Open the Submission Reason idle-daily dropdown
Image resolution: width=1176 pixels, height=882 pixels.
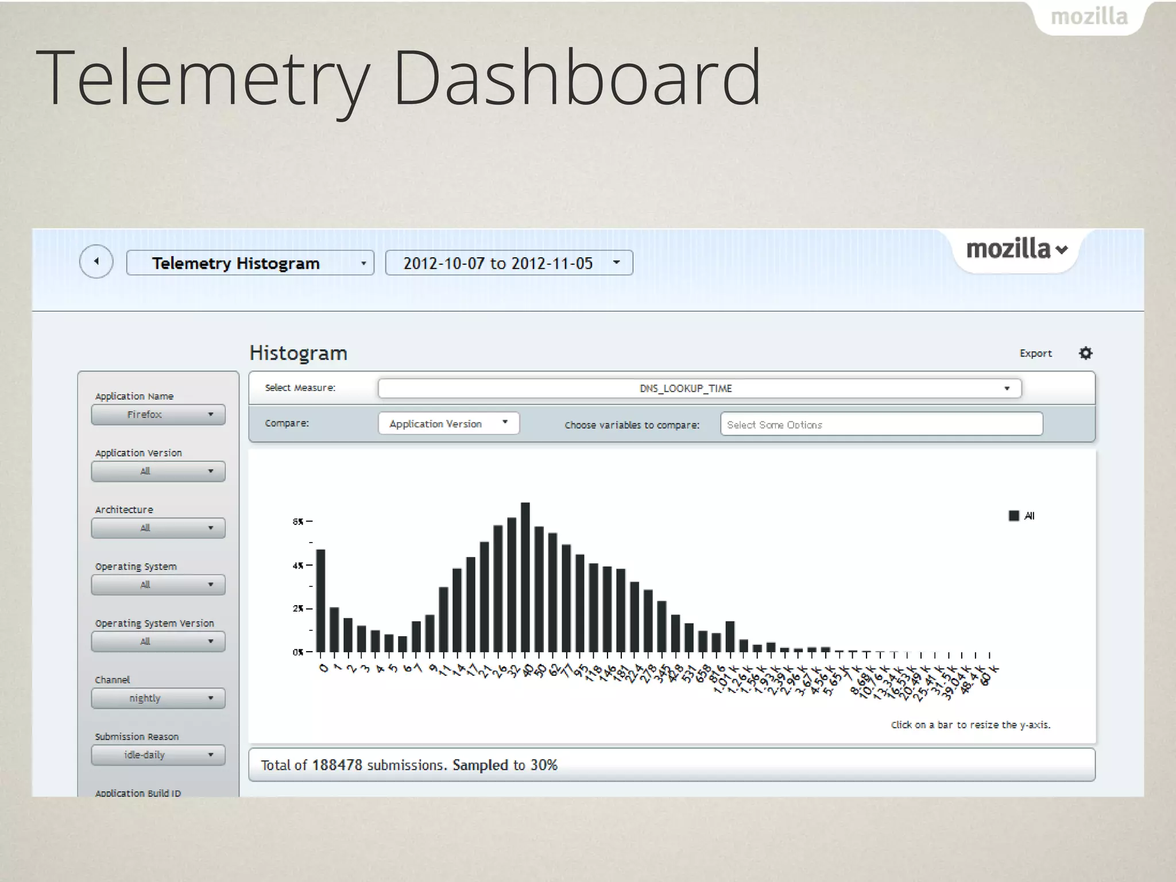(158, 755)
